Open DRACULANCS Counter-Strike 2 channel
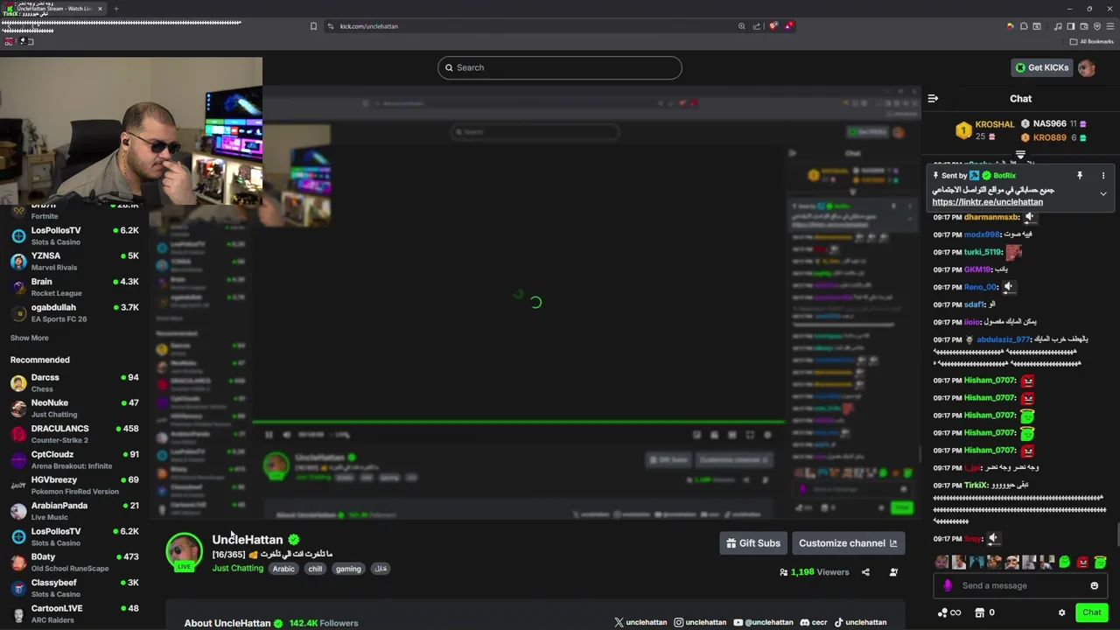This screenshot has height=630, width=1120. point(73,434)
